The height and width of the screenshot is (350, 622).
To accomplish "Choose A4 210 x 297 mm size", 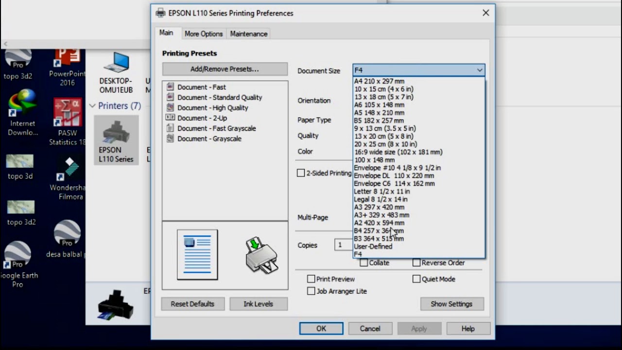I will click(x=419, y=81).
